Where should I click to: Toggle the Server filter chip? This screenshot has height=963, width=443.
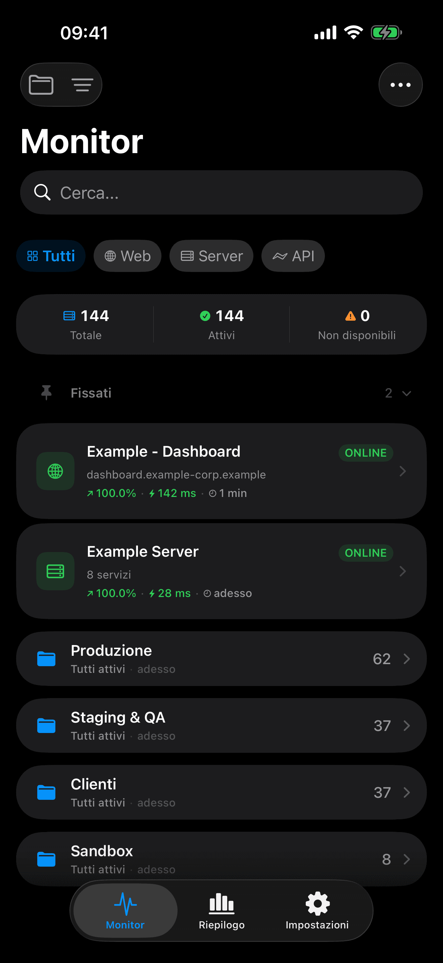pyautogui.click(x=211, y=256)
